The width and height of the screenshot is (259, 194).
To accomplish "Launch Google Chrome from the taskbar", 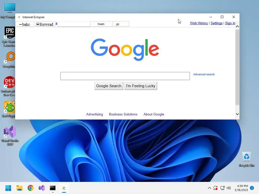I will coord(31,188).
